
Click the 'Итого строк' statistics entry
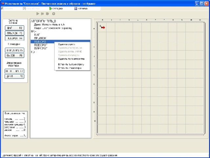point(15,136)
